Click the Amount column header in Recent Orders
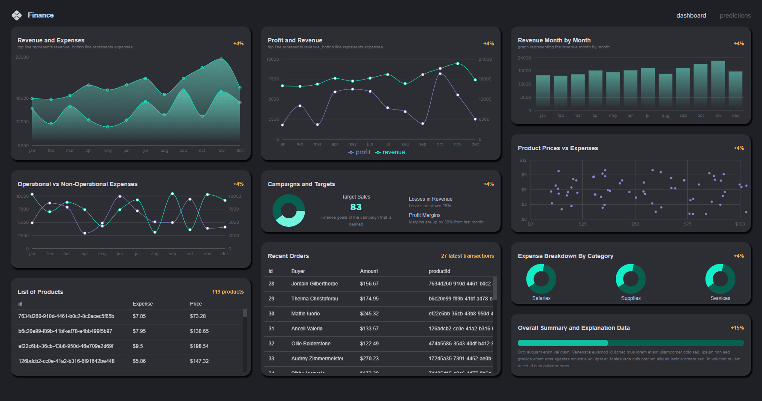Viewport: 762px width, 401px height. [x=369, y=271]
